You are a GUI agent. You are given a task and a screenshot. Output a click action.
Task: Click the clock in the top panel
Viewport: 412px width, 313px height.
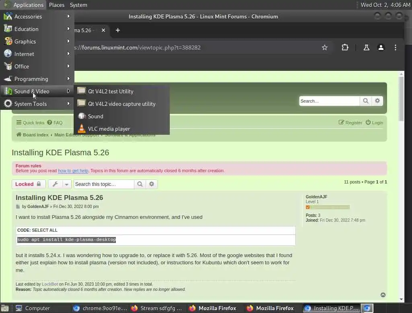(x=385, y=5)
